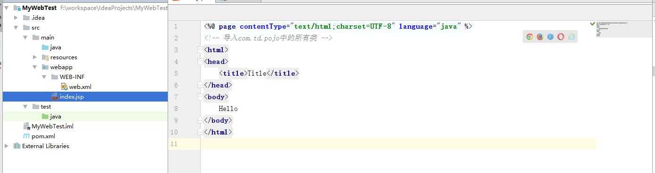This screenshot has height=173, width=655.
Task: Place cursor in the Hello text
Action: click(228, 109)
